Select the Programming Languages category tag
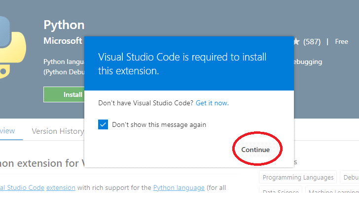Screen dimensions: 359x214 (298, 178)
